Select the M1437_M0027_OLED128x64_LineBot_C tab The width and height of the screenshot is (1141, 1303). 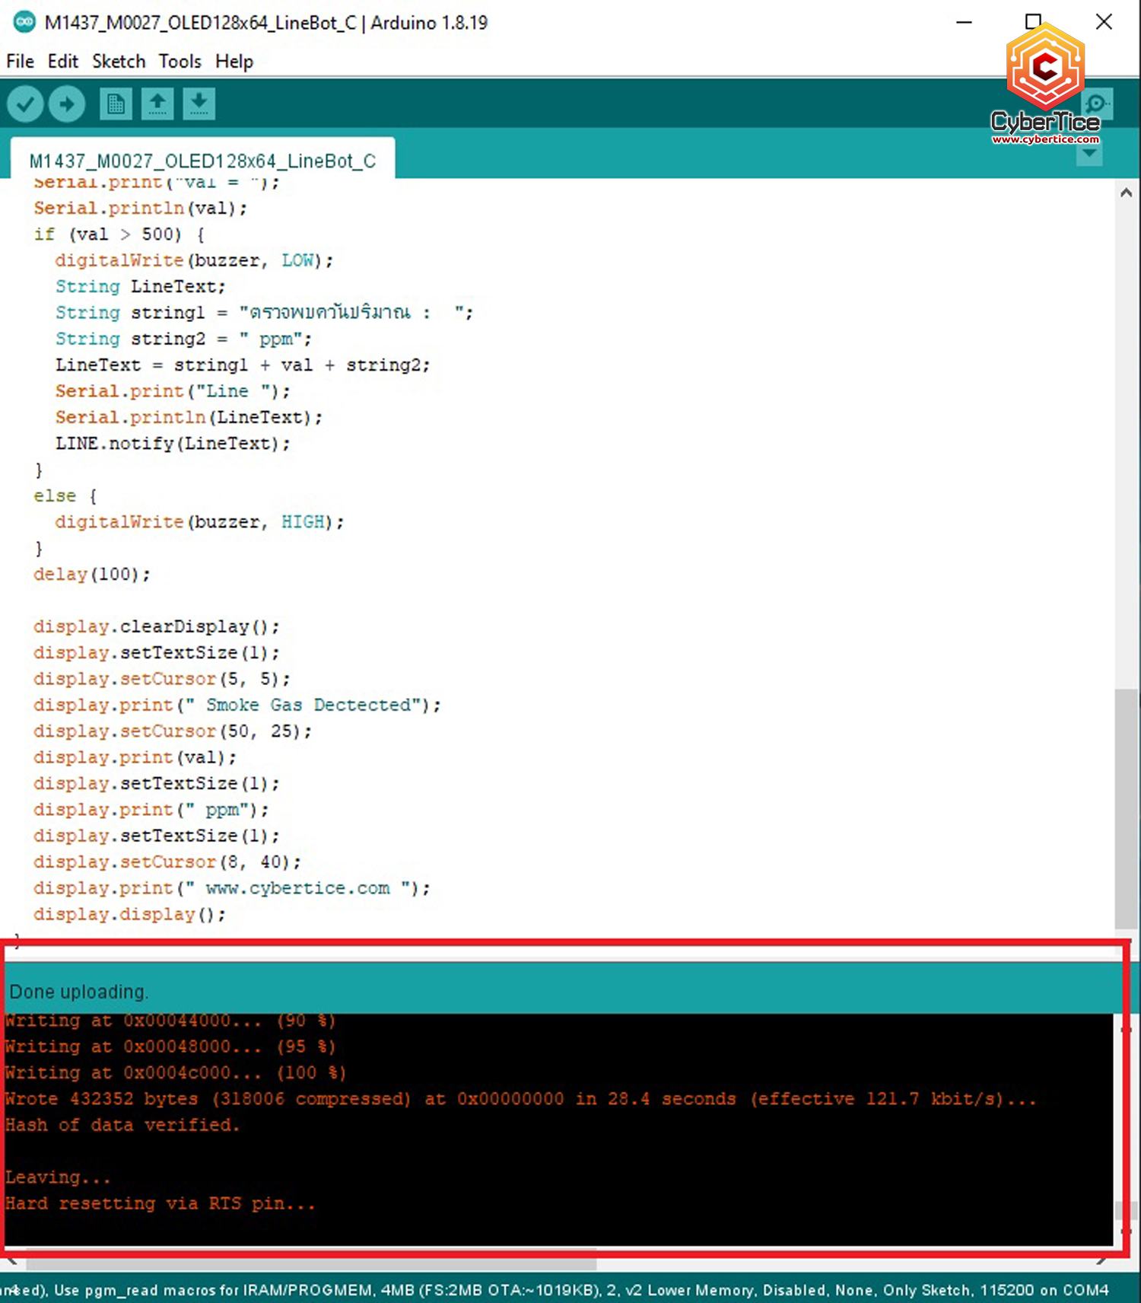[202, 161]
